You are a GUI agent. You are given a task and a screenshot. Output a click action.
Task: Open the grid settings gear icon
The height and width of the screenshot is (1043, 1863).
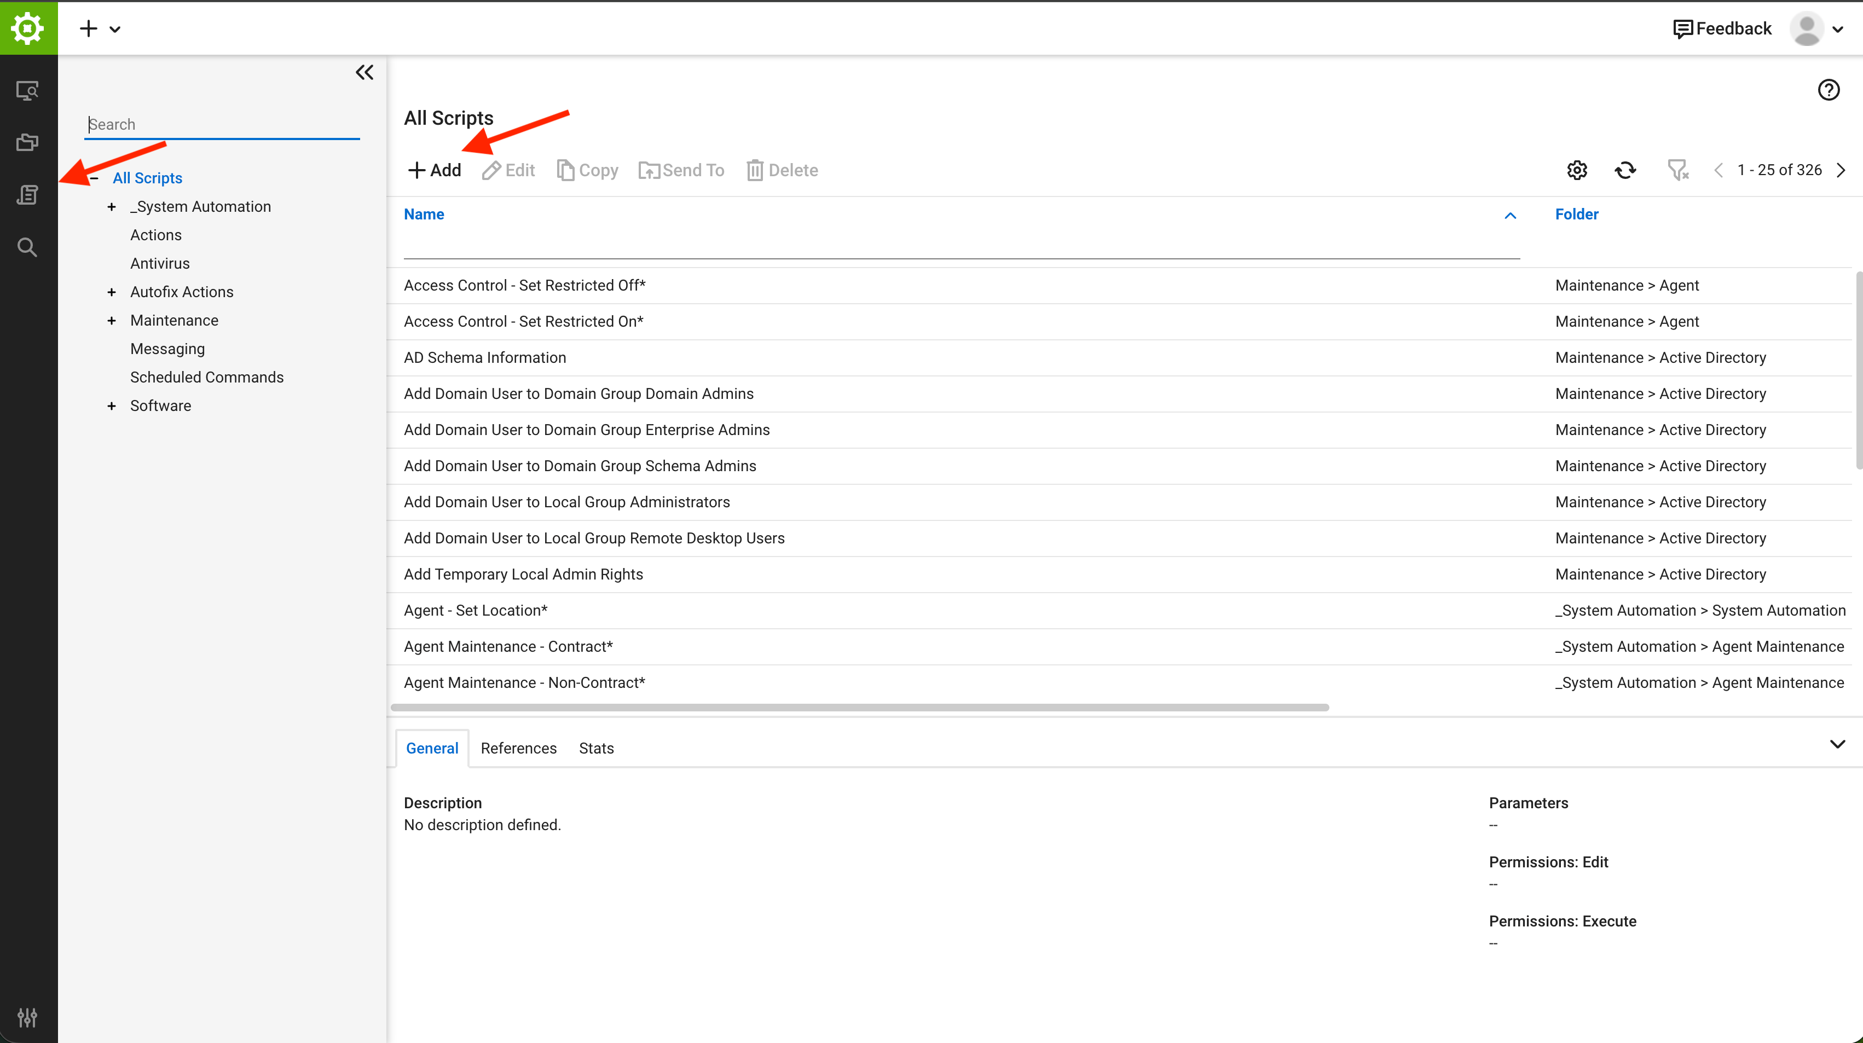coord(1577,170)
